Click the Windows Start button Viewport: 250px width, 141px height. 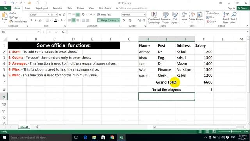tap(4, 137)
